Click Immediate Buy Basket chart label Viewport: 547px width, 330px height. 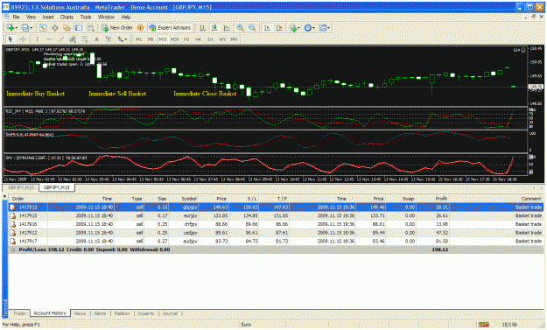tap(35, 94)
